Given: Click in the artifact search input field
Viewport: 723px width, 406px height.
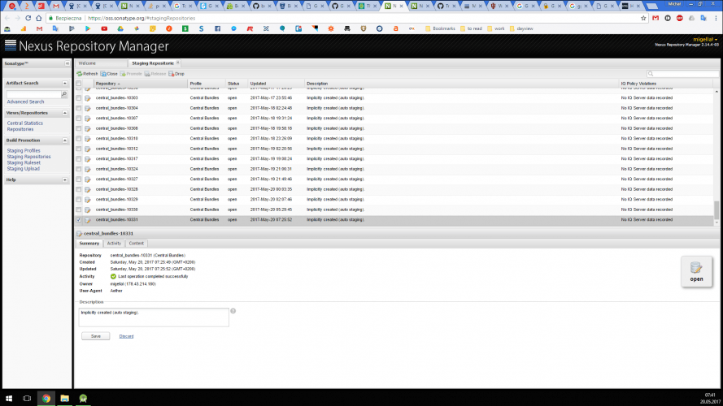Looking at the screenshot, I should point(33,94).
